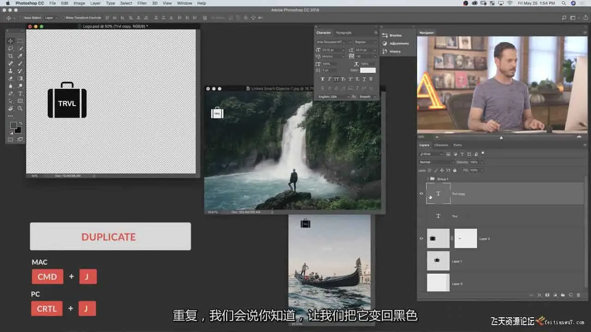Switch to the Channels tab
This screenshot has width=591, height=332.
point(441,145)
